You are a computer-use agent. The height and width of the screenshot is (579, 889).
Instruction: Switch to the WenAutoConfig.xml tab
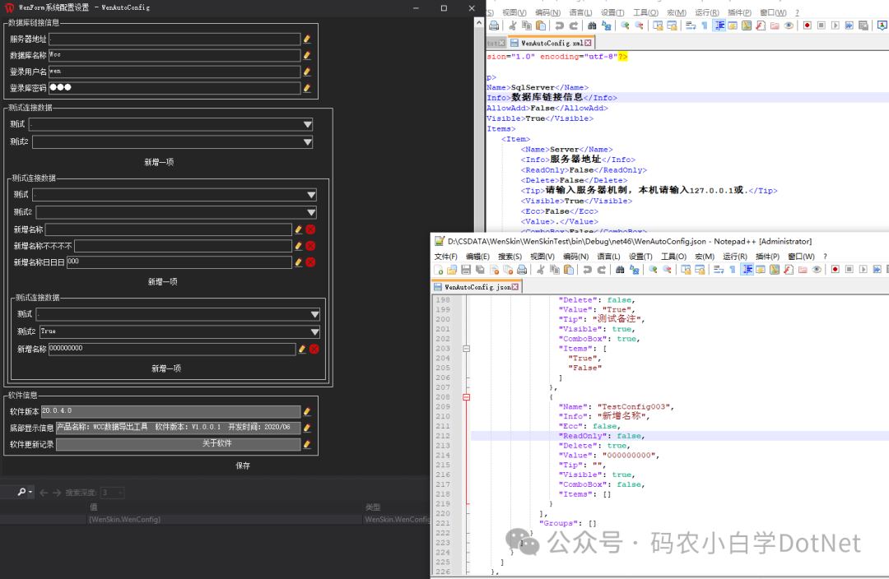(550, 43)
